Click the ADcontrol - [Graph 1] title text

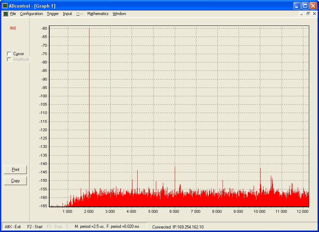(32, 6)
